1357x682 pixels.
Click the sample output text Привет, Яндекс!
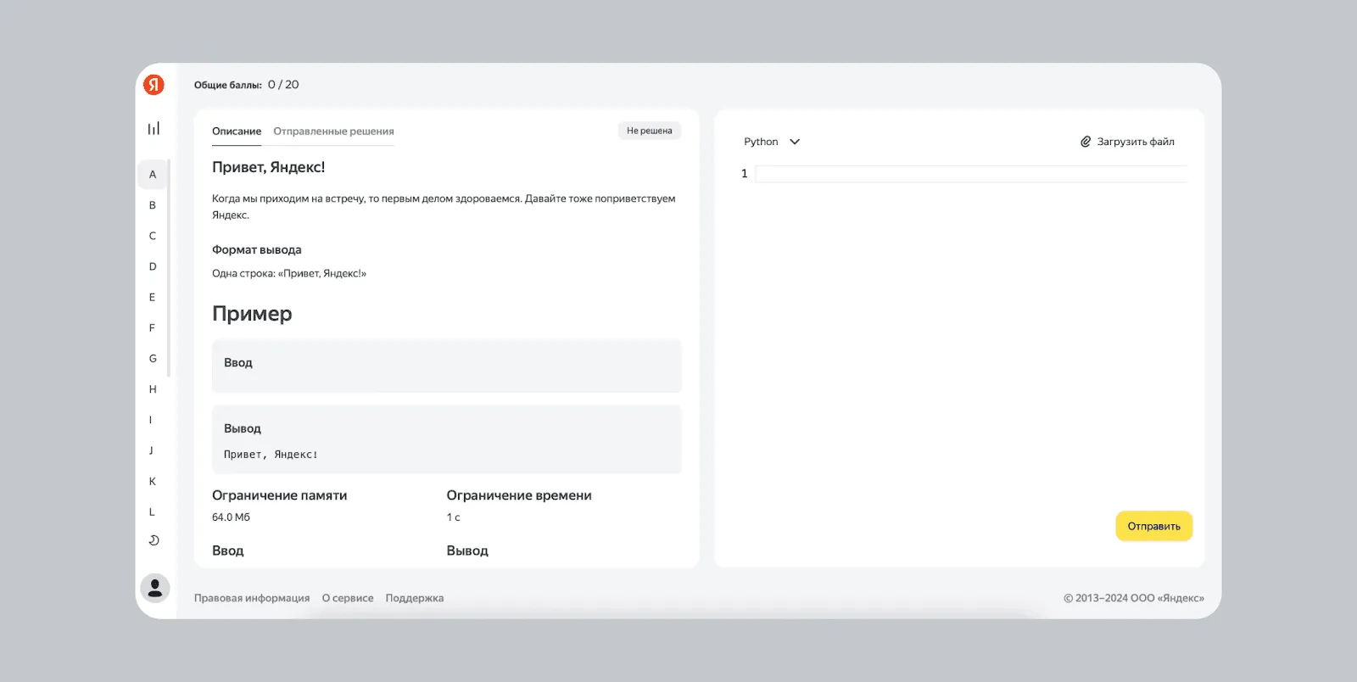pos(271,455)
